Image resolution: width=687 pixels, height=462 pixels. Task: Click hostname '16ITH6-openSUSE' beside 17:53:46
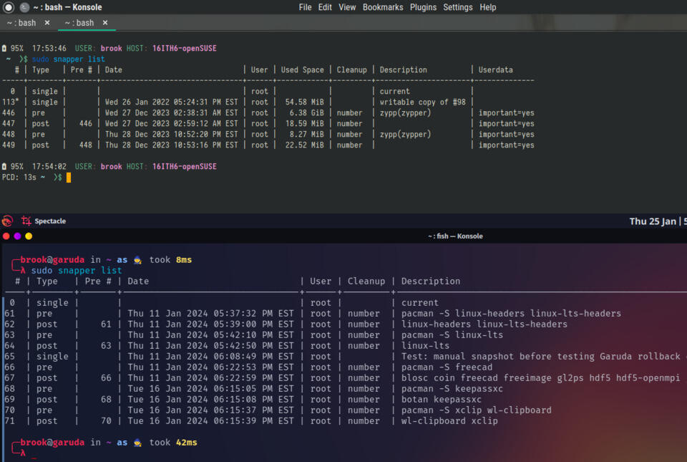pyautogui.click(x=185, y=48)
